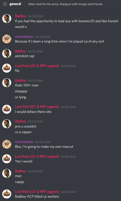This screenshot has width=121, height=201.
Task: Open Lord Pain's avatar beside 'Badboy ACP killed cp warfare'
Action: point(7,194)
